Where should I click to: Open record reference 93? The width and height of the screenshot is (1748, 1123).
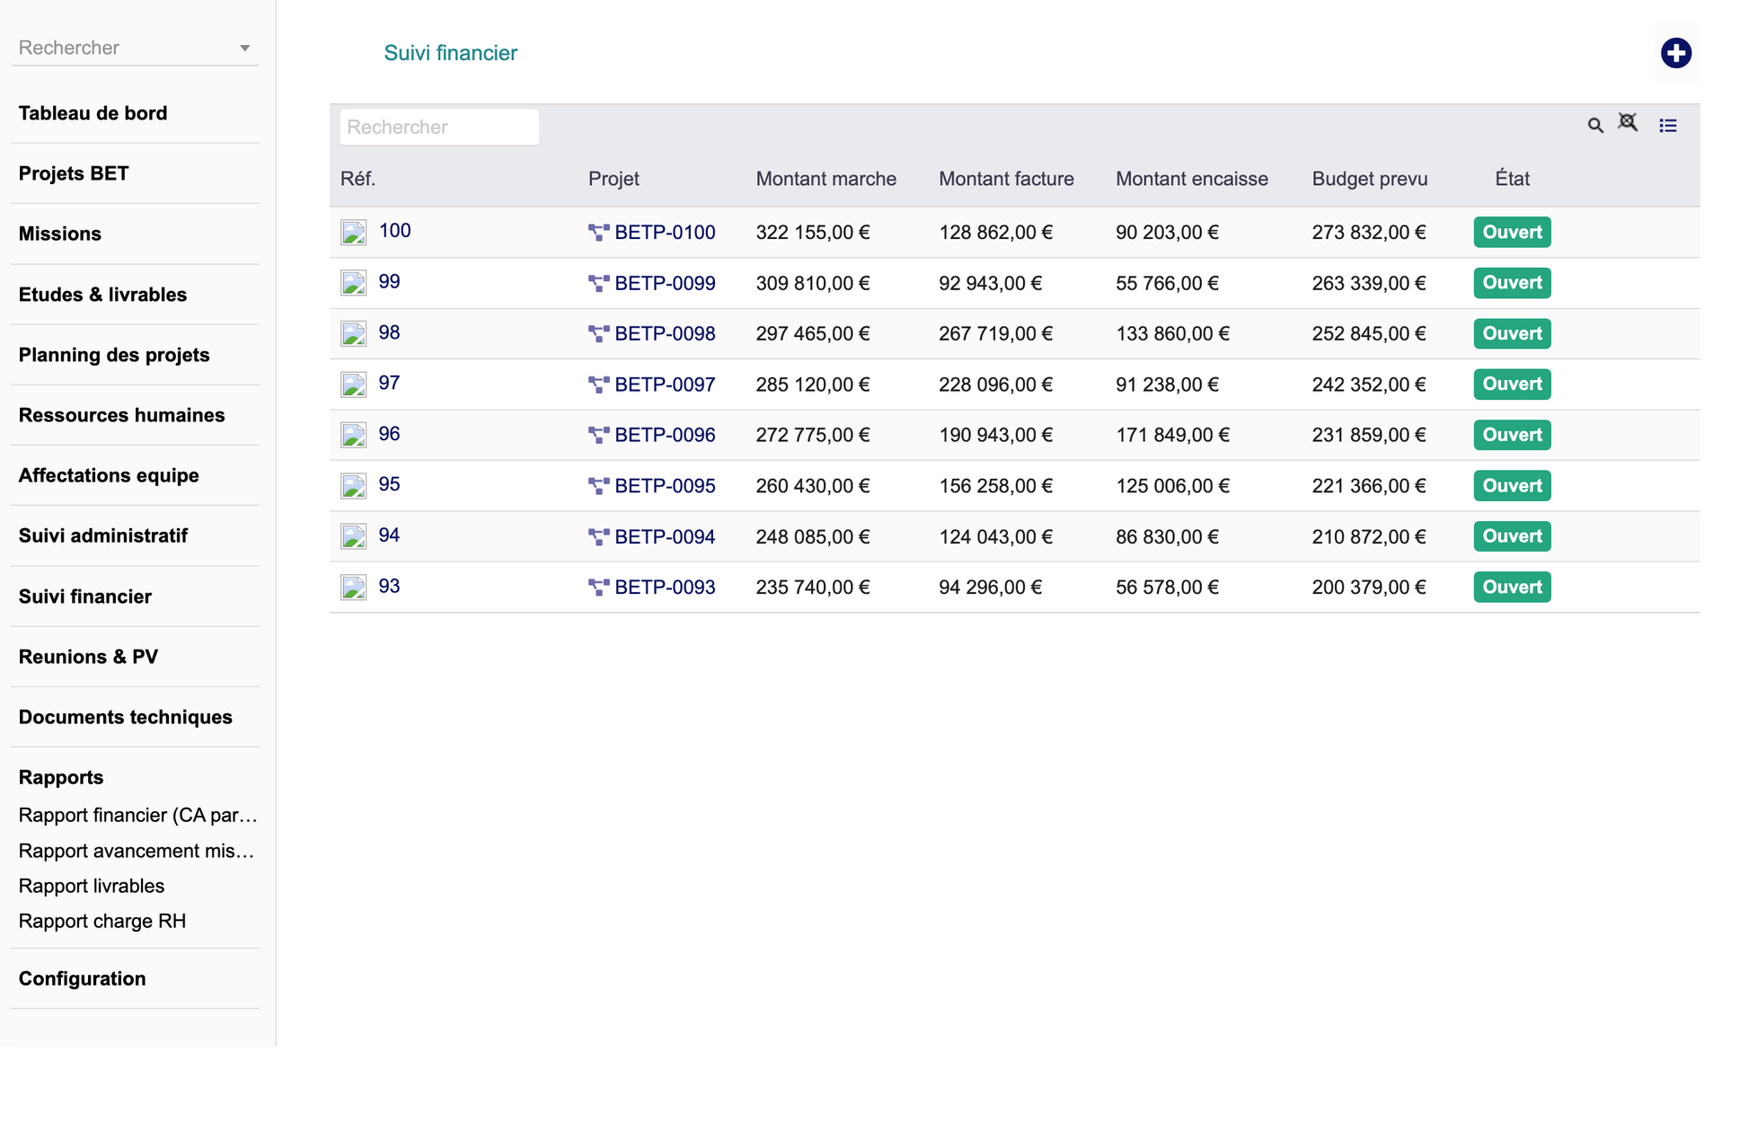coord(389,587)
